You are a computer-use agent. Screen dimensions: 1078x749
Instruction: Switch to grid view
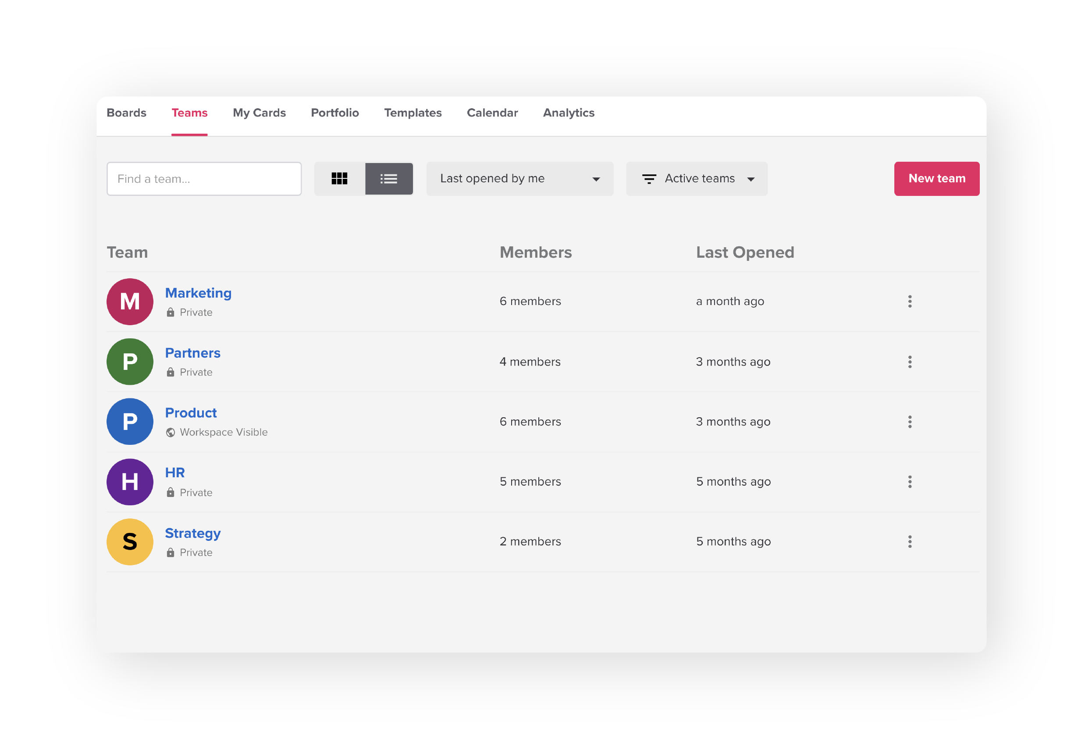tap(339, 178)
